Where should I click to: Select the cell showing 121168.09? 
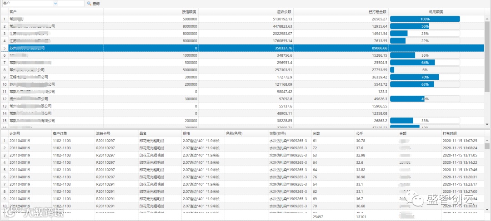[284, 84]
